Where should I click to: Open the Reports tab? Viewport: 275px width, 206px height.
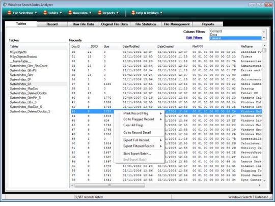point(208,24)
